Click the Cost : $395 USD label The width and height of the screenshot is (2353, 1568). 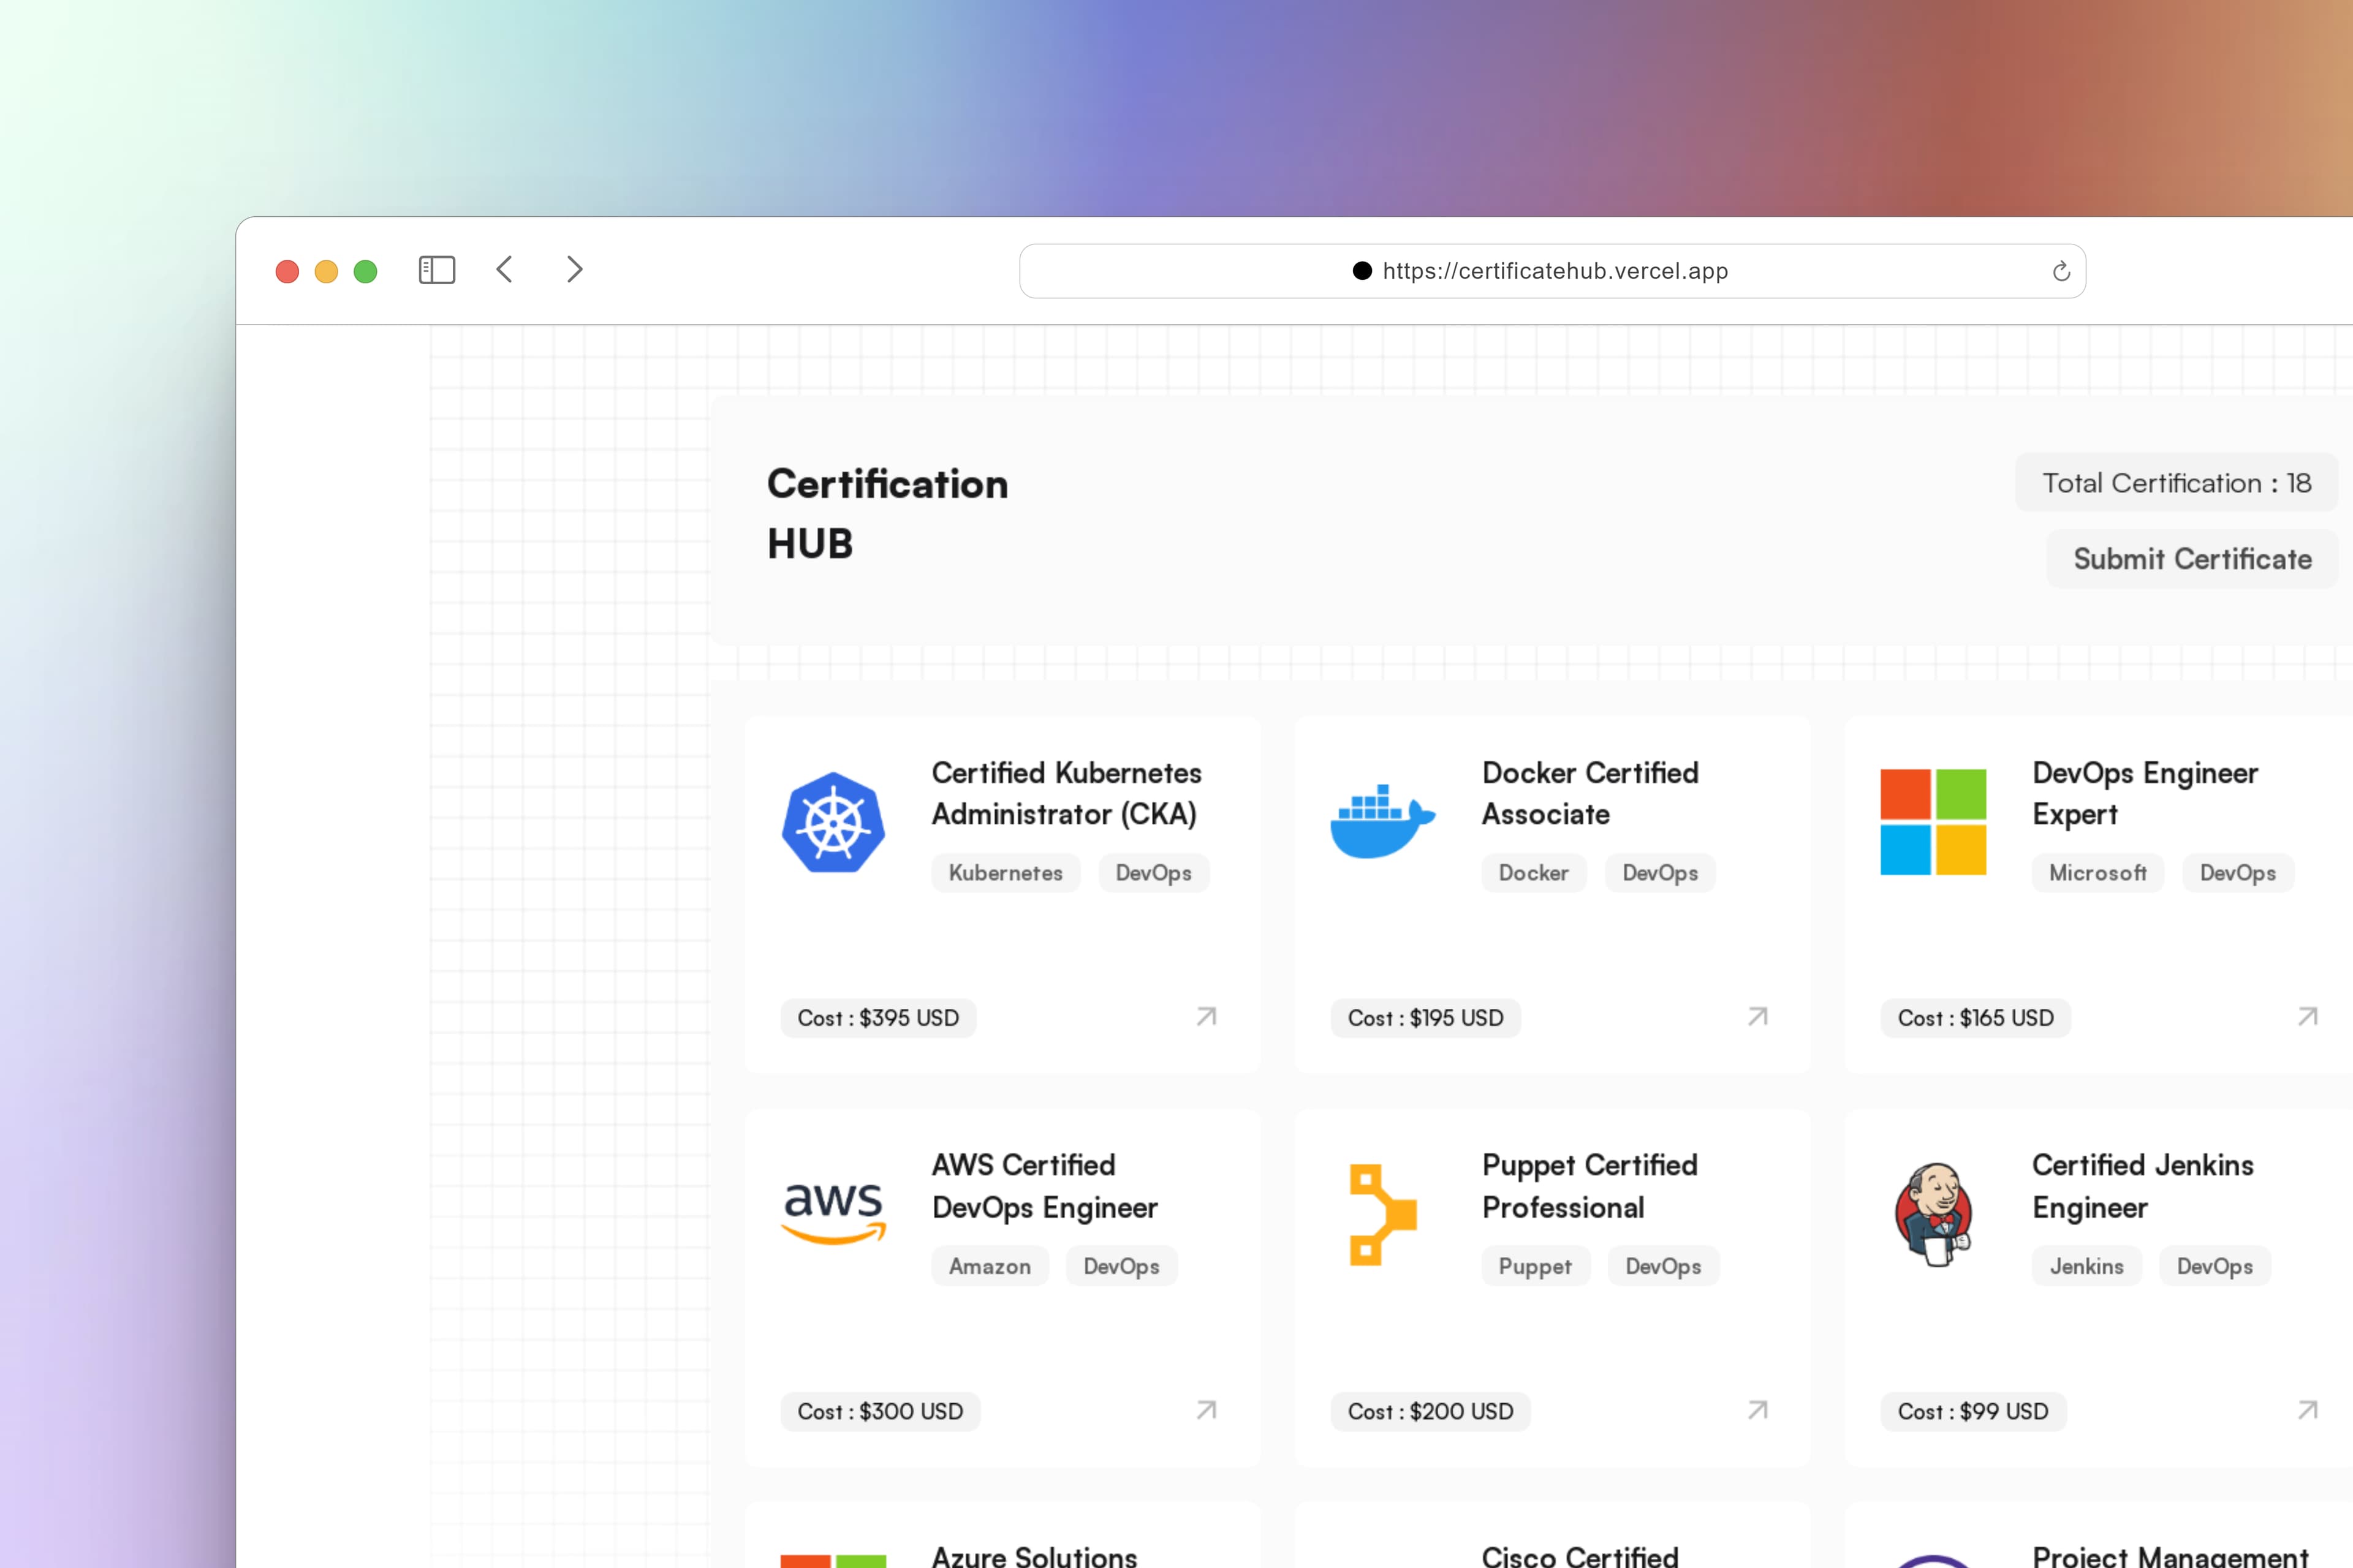[878, 1018]
